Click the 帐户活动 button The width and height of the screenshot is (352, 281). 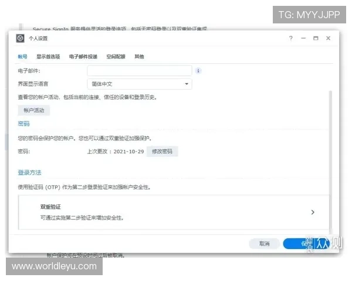click(34, 111)
